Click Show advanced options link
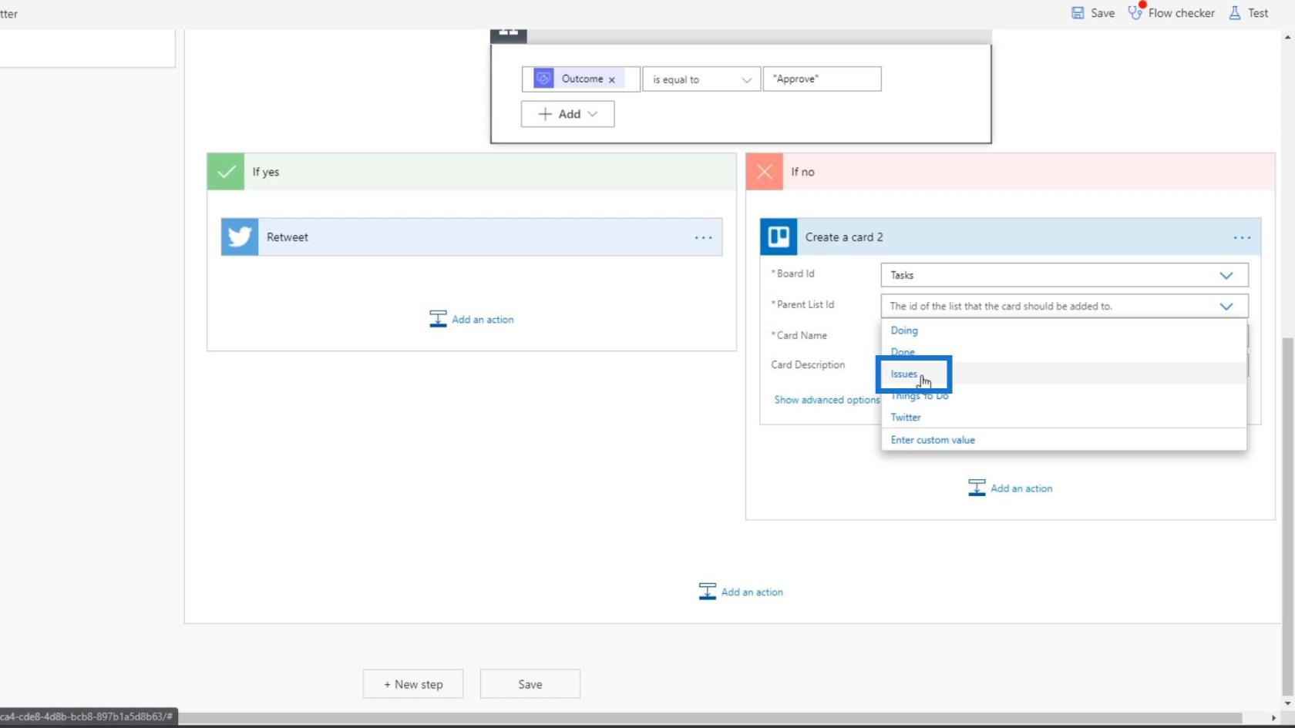The width and height of the screenshot is (1295, 728). click(827, 400)
